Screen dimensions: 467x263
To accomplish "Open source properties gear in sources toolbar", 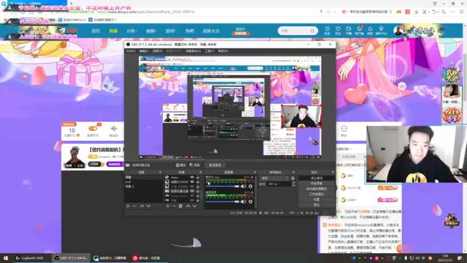I will pos(180,206).
